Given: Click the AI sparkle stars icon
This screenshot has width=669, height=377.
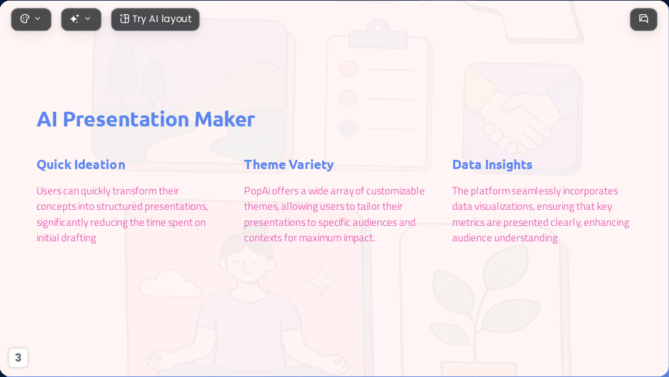Looking at the screenshot, I should (x=75, y=19).
